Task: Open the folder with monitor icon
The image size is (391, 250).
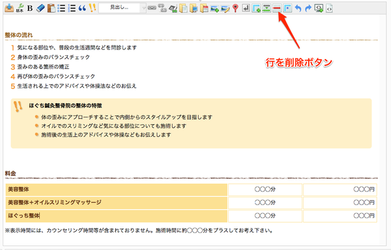Action: pyautogui.click(x=194, y=8)
